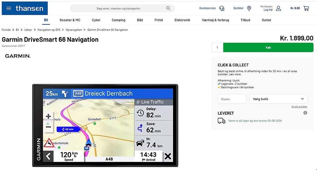Open the Båd category

pyautogui.click(x=140, y=20)
